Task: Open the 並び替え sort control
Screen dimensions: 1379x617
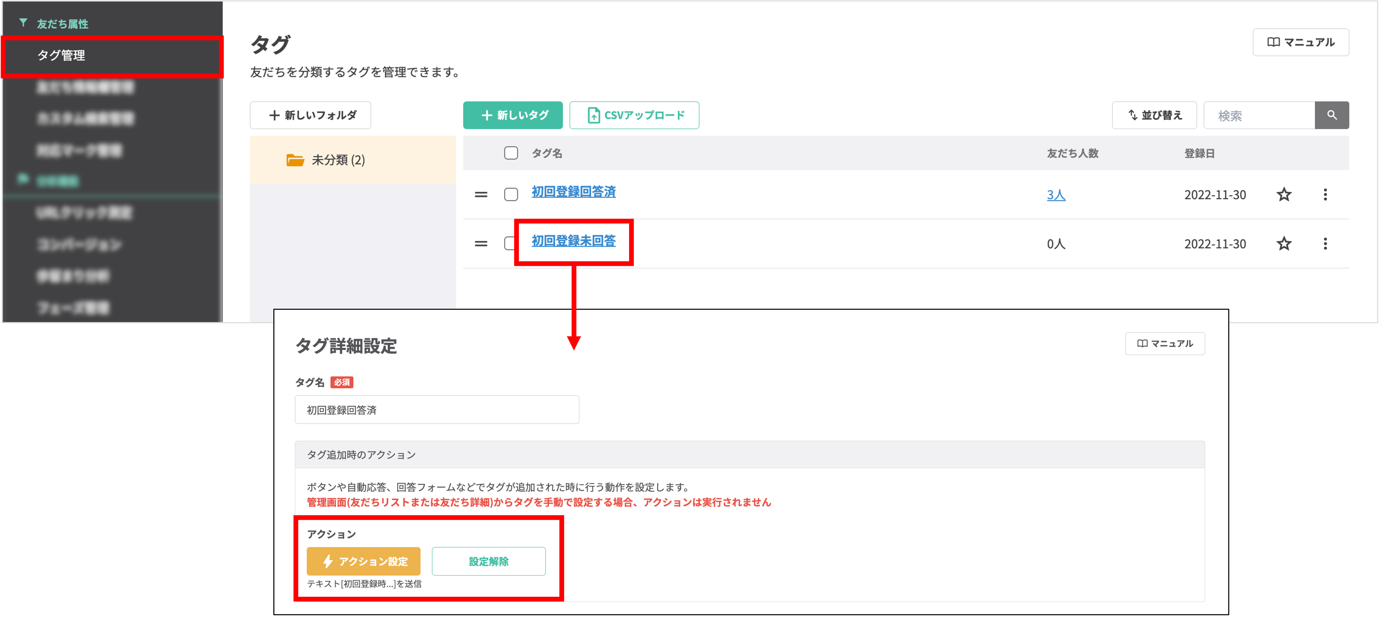Action: tap(1154, 115)
